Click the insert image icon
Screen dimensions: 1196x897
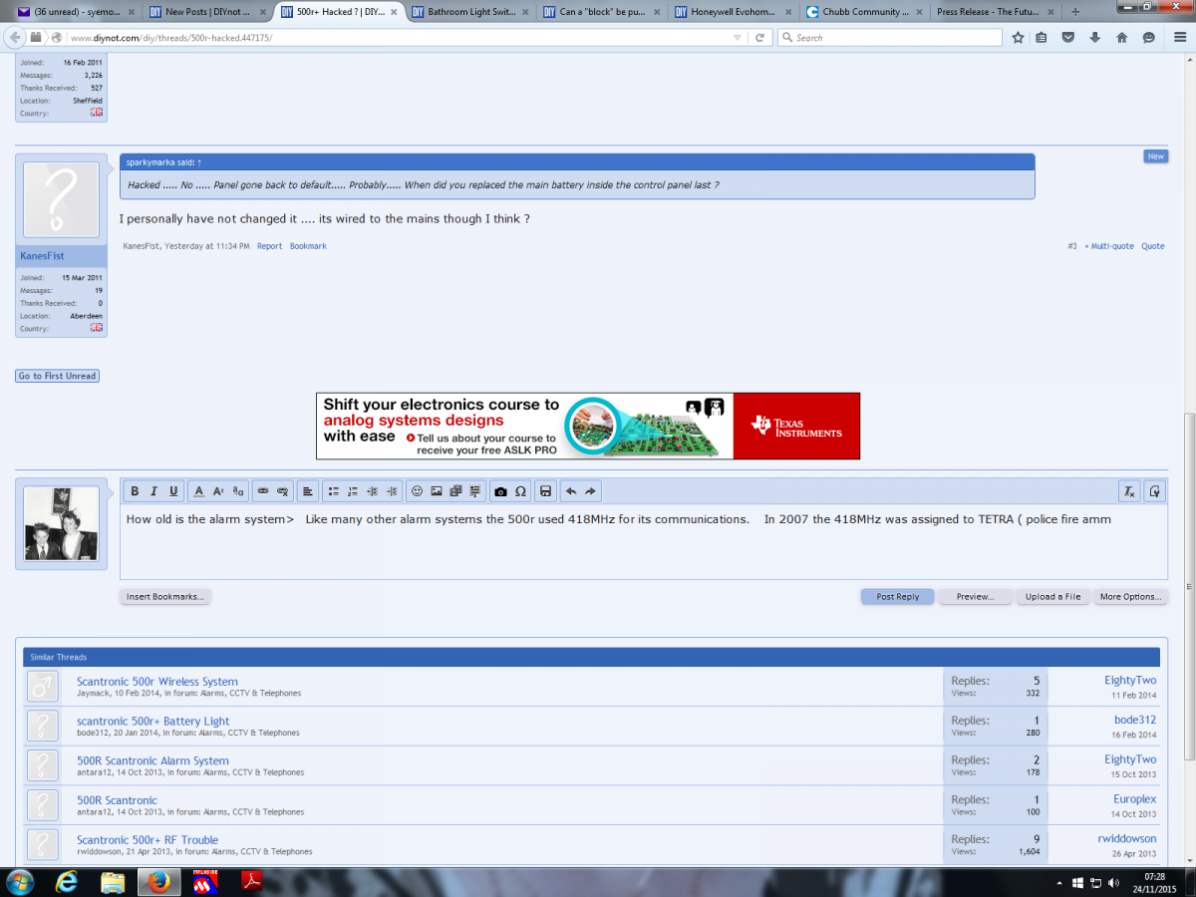[x=437, y=491]
